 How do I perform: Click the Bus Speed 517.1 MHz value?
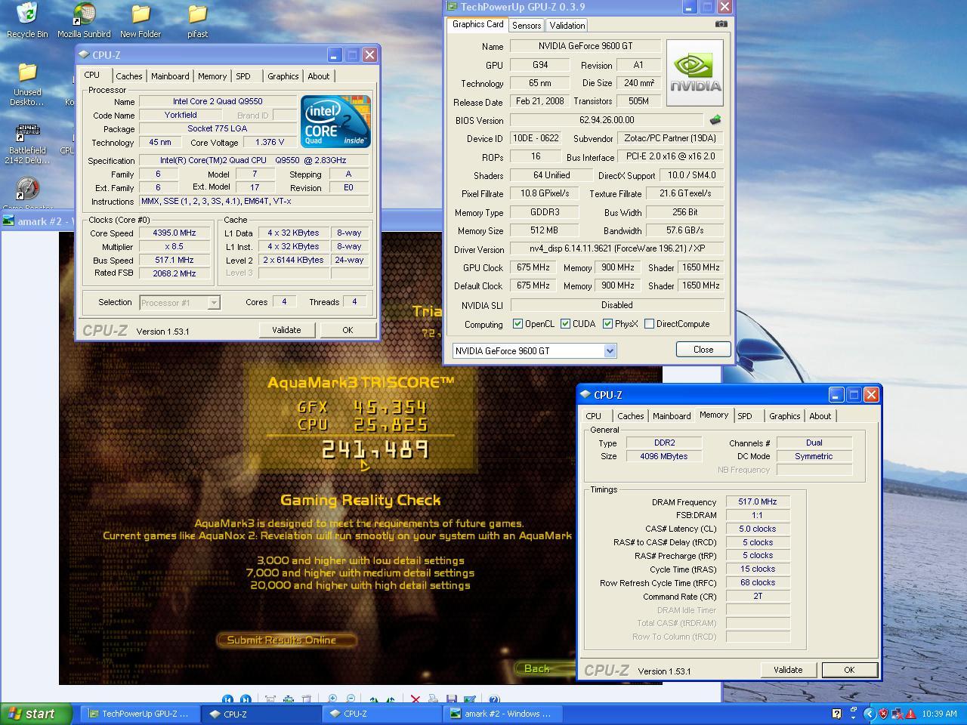[175, 260]
